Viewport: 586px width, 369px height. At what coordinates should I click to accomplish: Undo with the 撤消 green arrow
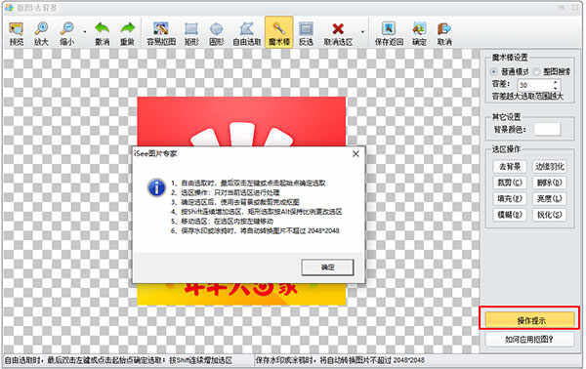[x=102, y=33]
